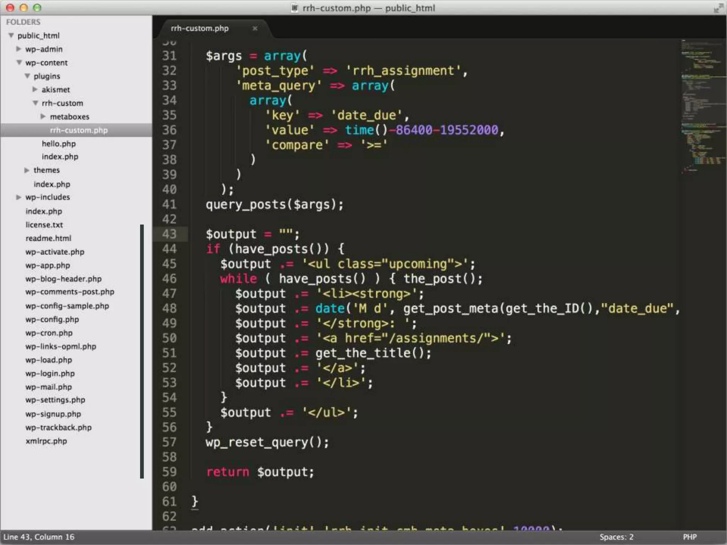This screenshot has height=545, width=727.
Task: Expand the wp-includes folder
Action: click(x=19, y=197)
